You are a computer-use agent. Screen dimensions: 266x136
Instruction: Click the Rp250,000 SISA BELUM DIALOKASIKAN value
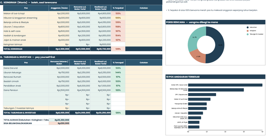(59, 123)
